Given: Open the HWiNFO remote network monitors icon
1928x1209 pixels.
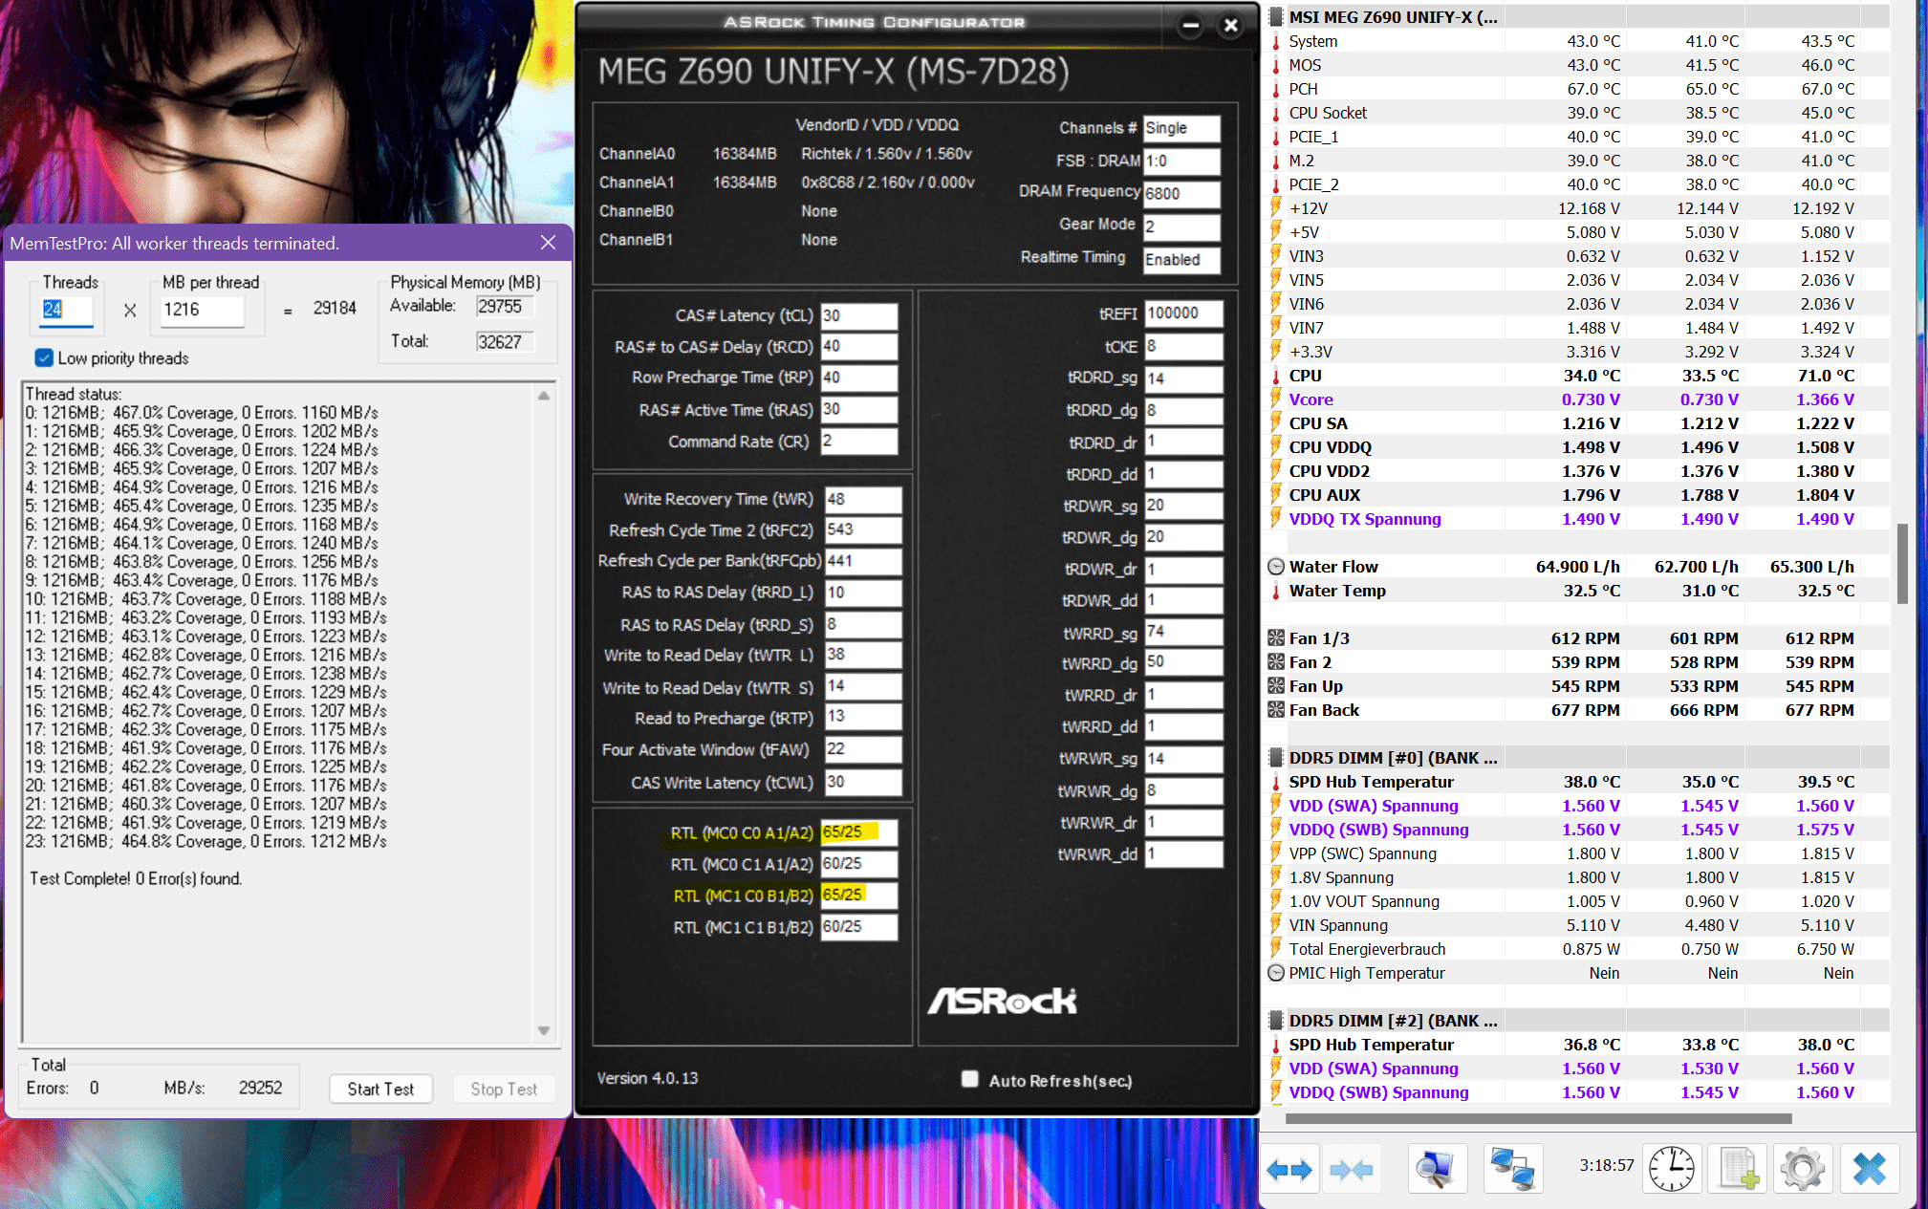Looking at the screenshot, I should (1513, 1169).
